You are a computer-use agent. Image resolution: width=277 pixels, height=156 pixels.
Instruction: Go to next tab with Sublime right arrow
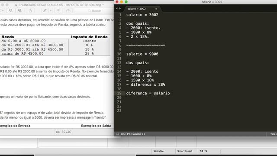coord(120,9)
